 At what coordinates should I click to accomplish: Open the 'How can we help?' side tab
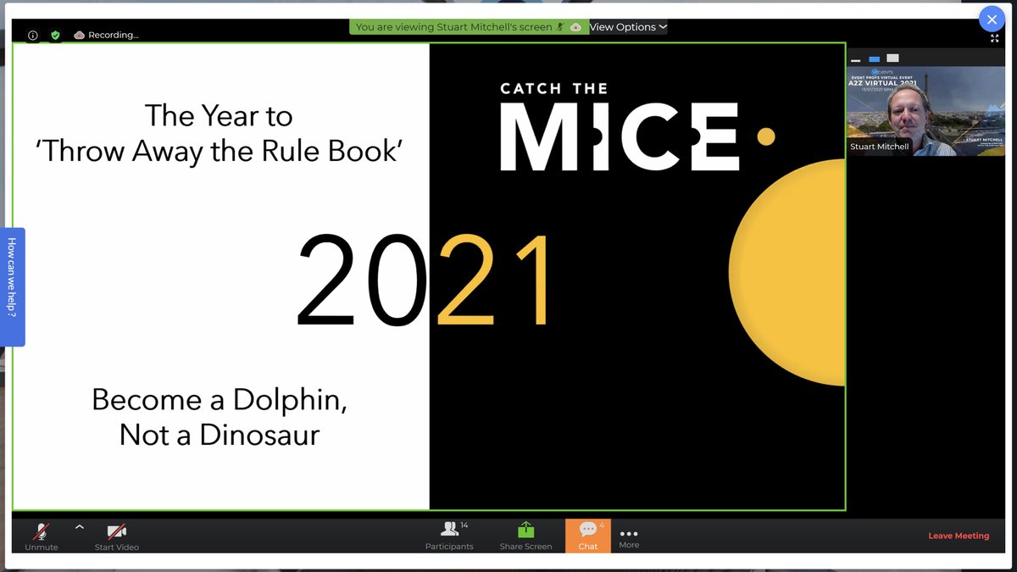coord(12,286)
